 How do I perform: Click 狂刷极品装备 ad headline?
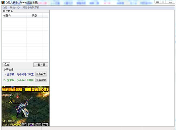click(12, 89)
